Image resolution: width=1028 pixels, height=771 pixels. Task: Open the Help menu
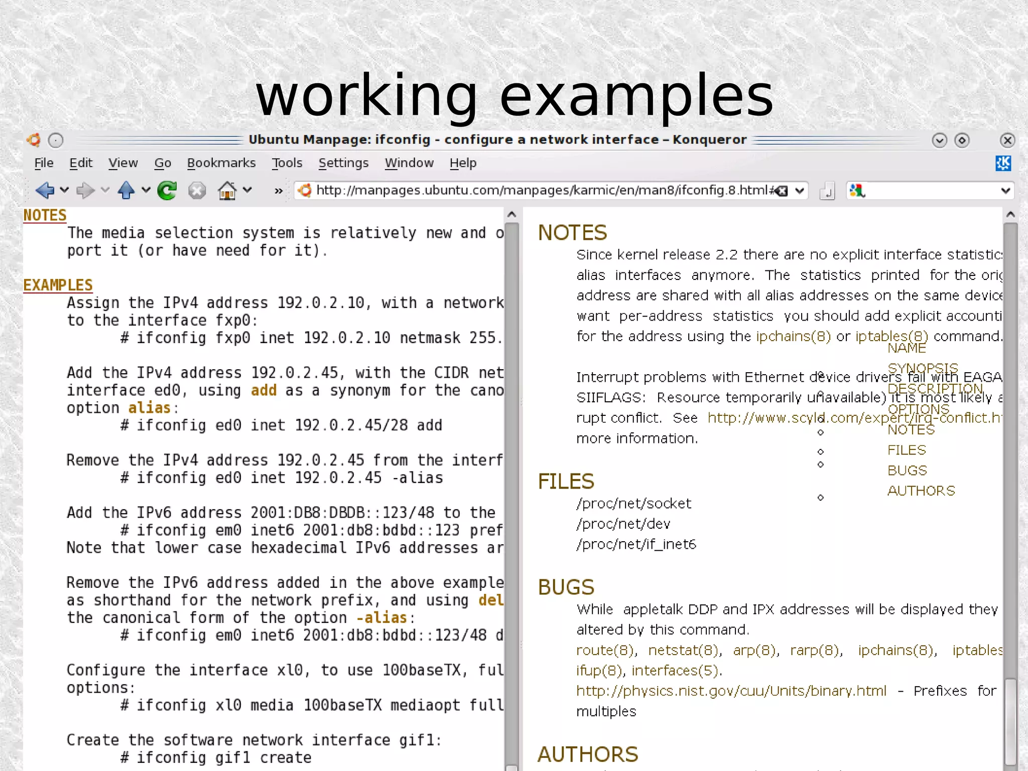click(x=463, y=163)
